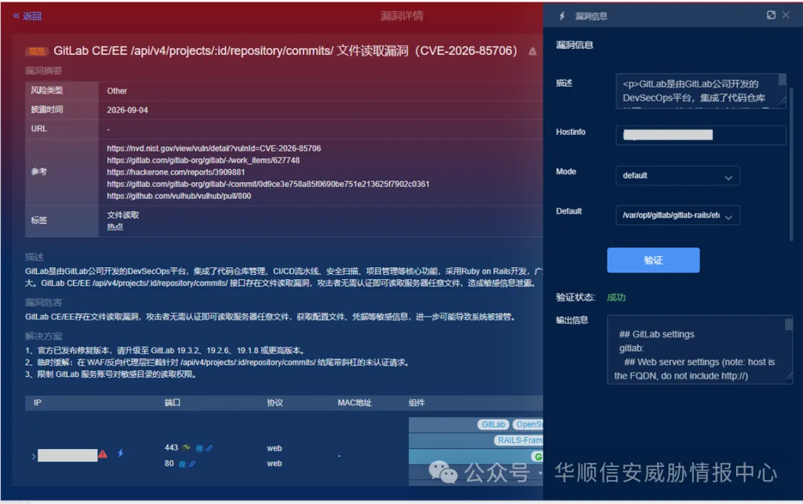Click the 高危 severity badge
This screenshot has width=803, height=504.
tap(36, 51)
